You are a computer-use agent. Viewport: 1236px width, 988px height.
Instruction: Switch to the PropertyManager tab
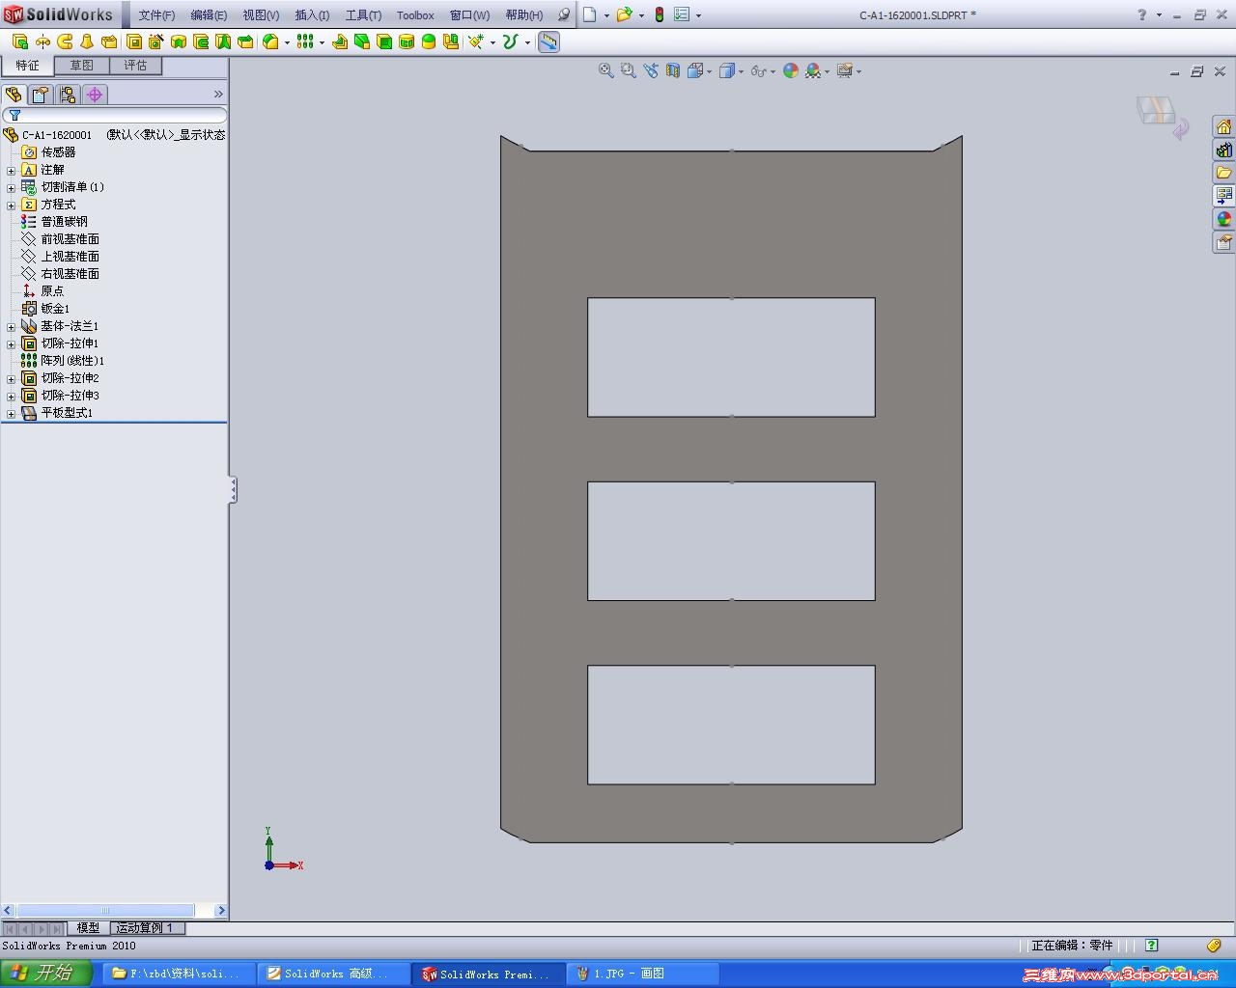click(41, 95)
